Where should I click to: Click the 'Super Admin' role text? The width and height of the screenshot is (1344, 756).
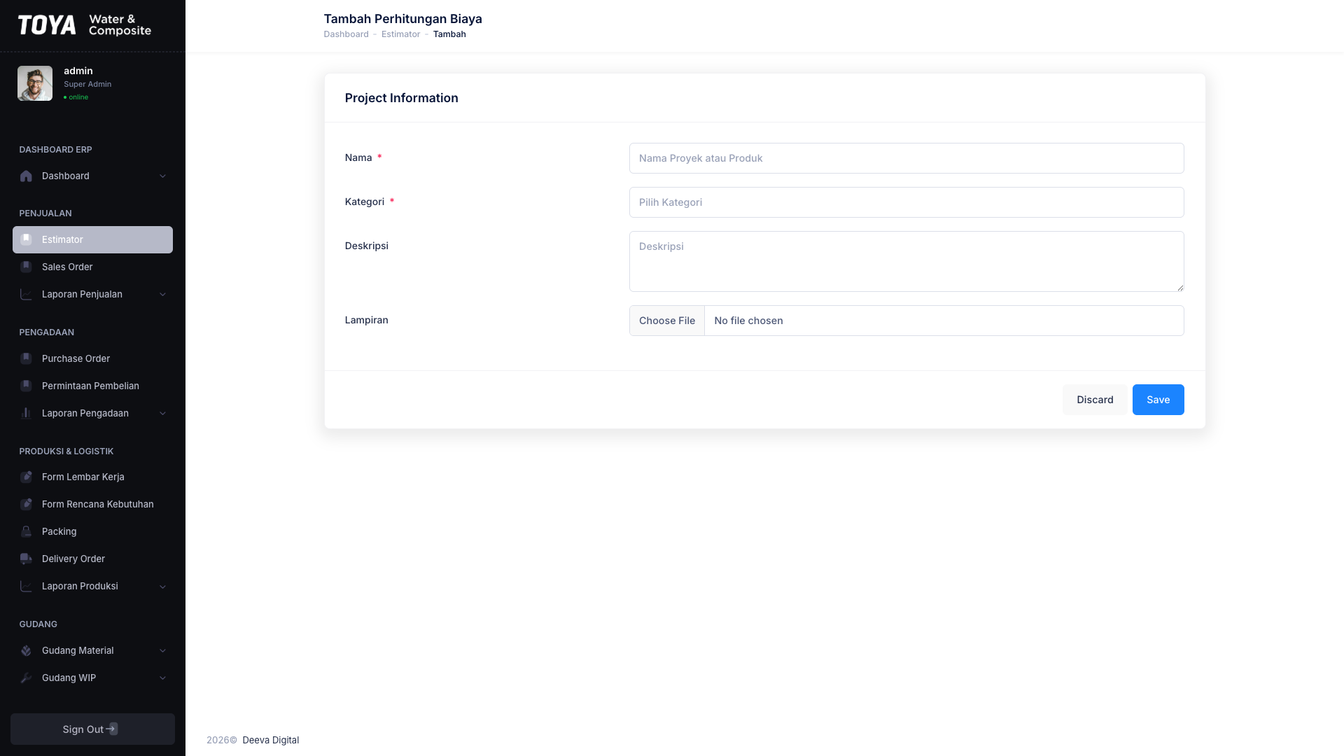click(87, 84)
